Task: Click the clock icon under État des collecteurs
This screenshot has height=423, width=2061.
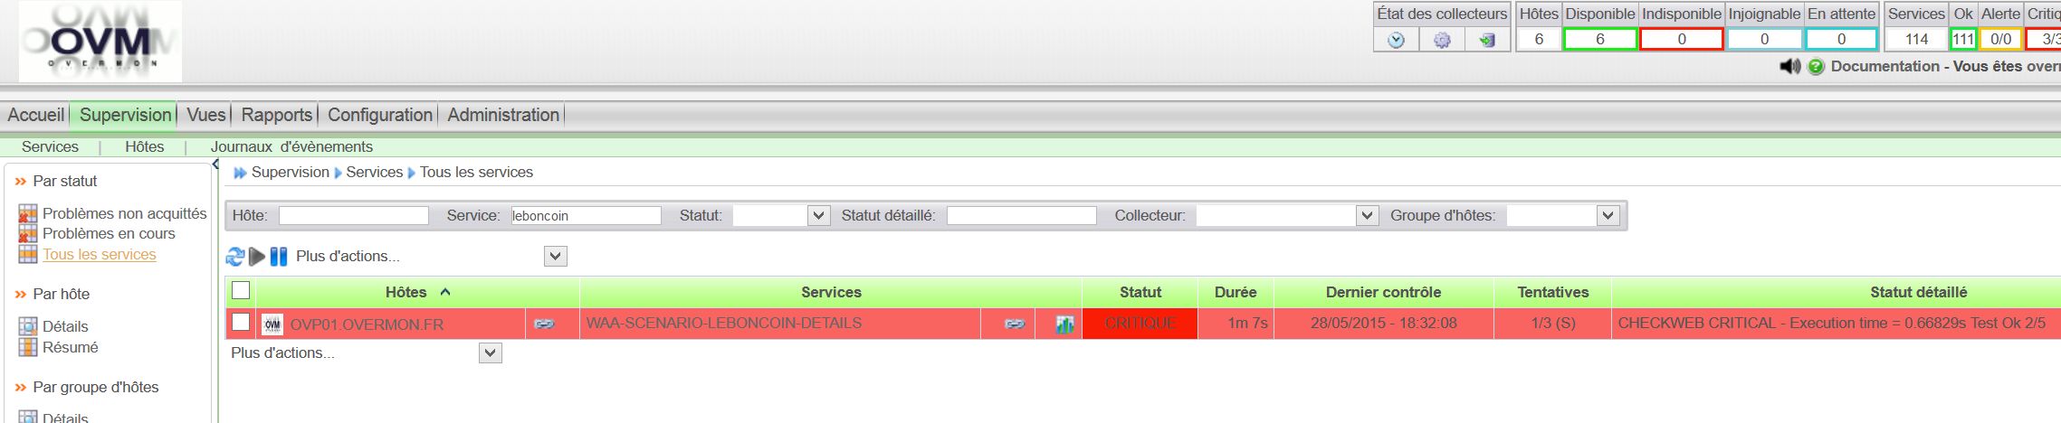Action: [x=1396, y=40]
